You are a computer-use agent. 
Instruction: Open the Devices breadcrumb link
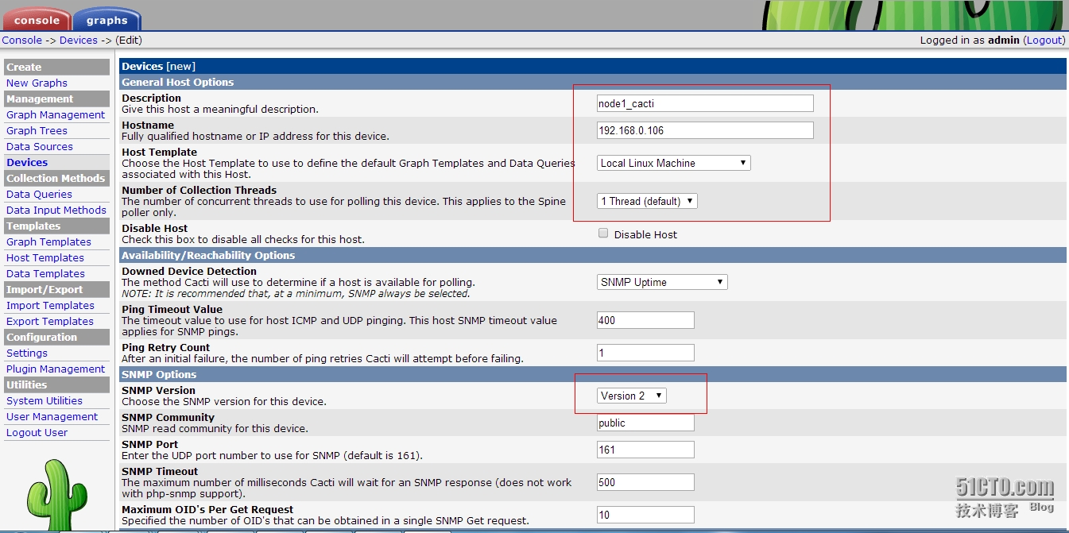(x=79, y=40)
